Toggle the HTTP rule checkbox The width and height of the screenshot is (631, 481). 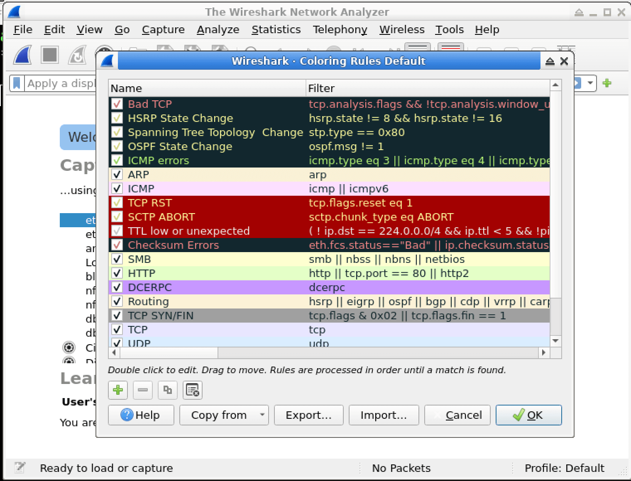coord(117,273)
